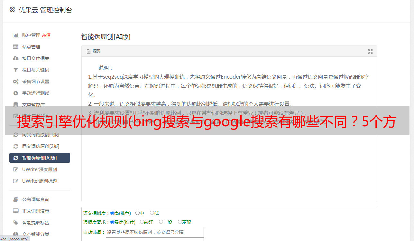Click the edit icon for UWriter深度原创

[15, 169]
